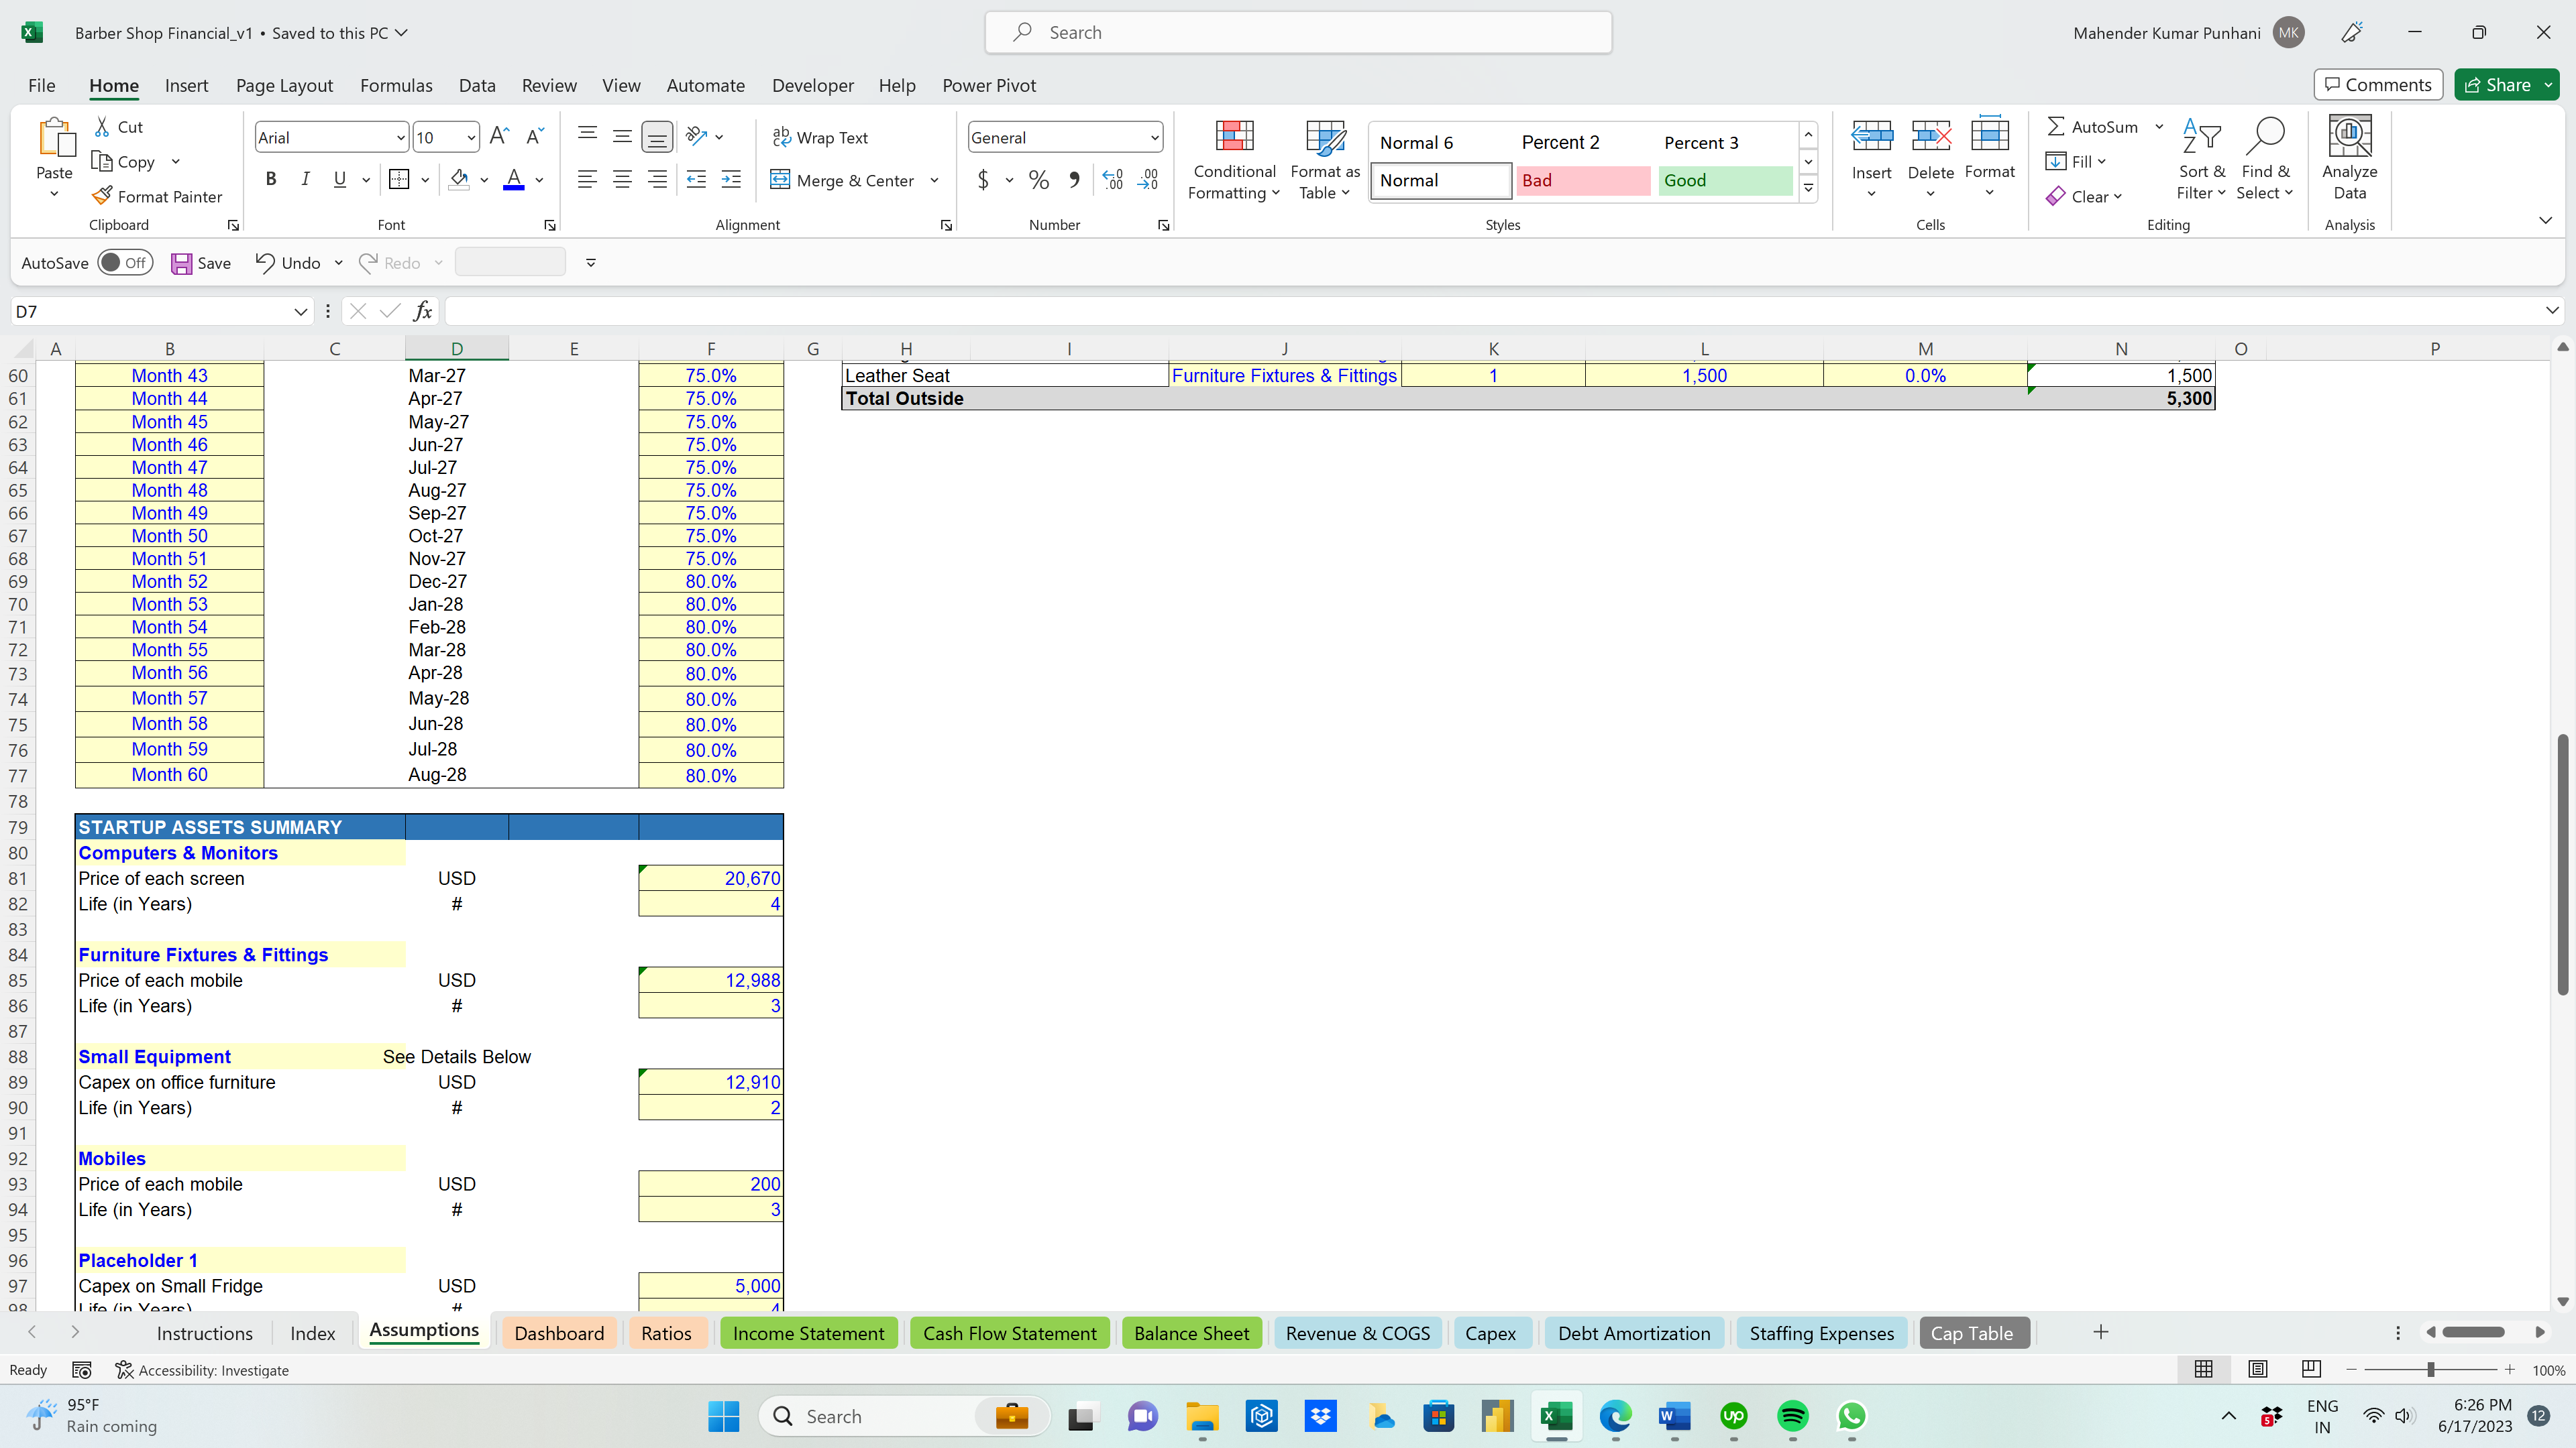Click the Percent Style icon
The height and width of the screenshot is (1448, 2576).
pos(1039,180)
